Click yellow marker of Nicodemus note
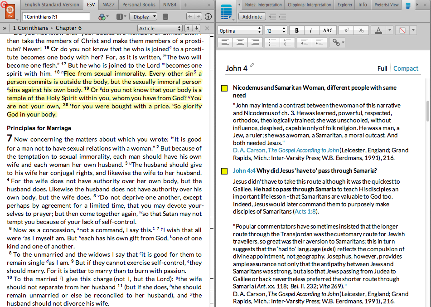Screen dimensions: 431x307 click(x=224, y=88)
